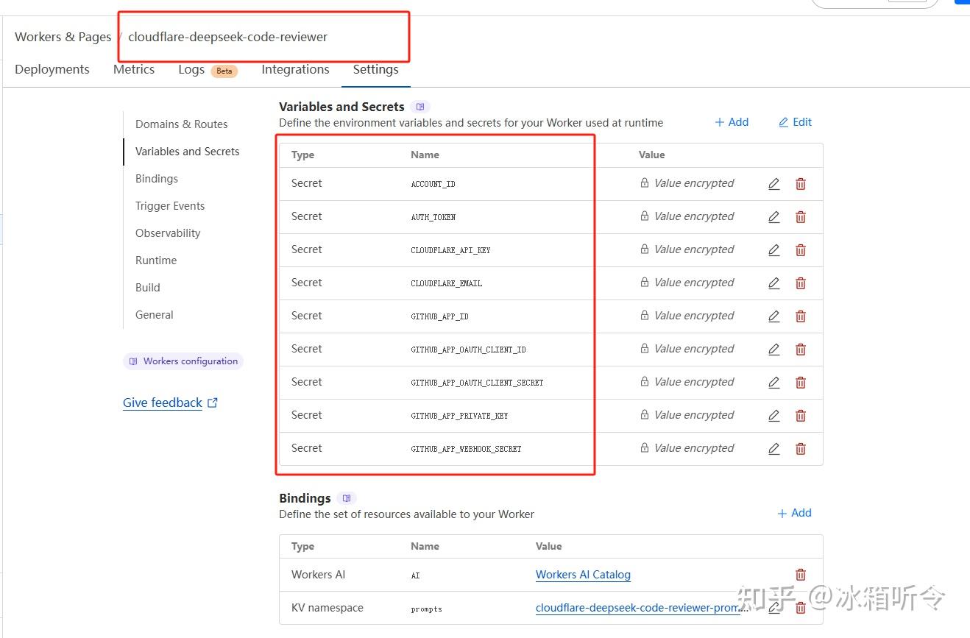The height and width of the screenshot is (638, 970).
Task: Edit the AUTH_TOKEN secret value
Action: tap(773, 216)
